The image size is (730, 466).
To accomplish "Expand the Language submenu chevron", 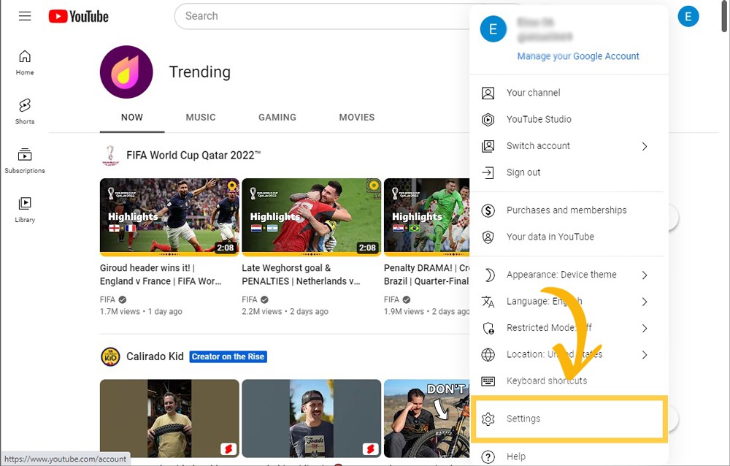I will point(645,302).
